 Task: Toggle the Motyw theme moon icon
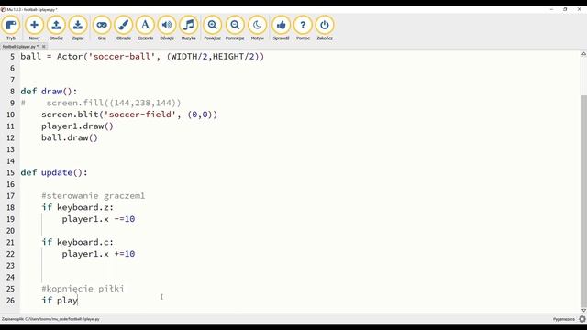[x=257, y=28]
